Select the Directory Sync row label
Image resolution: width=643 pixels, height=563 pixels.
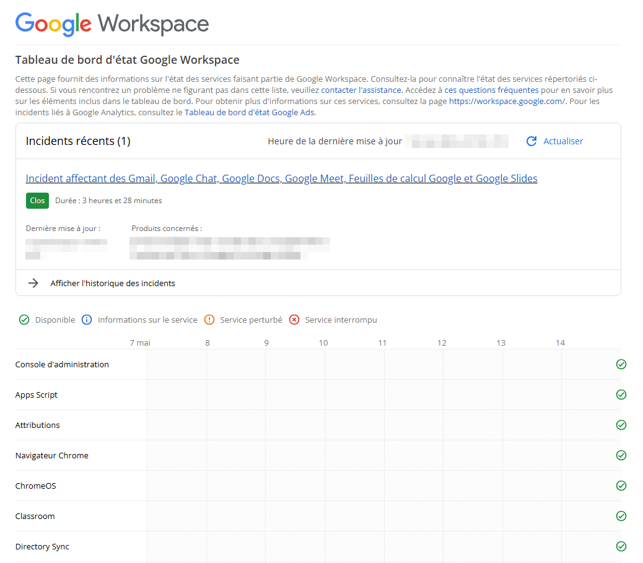click(x=42, y=547)
